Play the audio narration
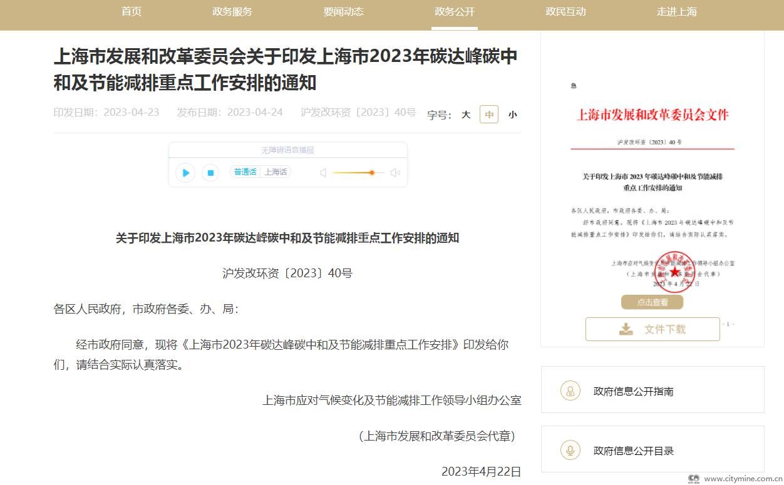The image size is (784, 485). tap(185, 173)
